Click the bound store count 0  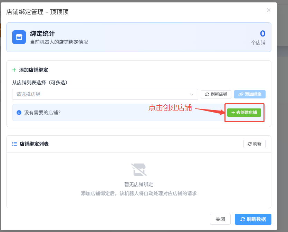tap(262, 34)
